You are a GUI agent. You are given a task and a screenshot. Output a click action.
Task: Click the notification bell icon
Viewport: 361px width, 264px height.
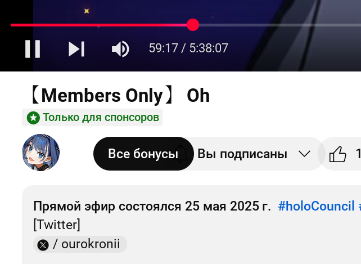(180, 154)
